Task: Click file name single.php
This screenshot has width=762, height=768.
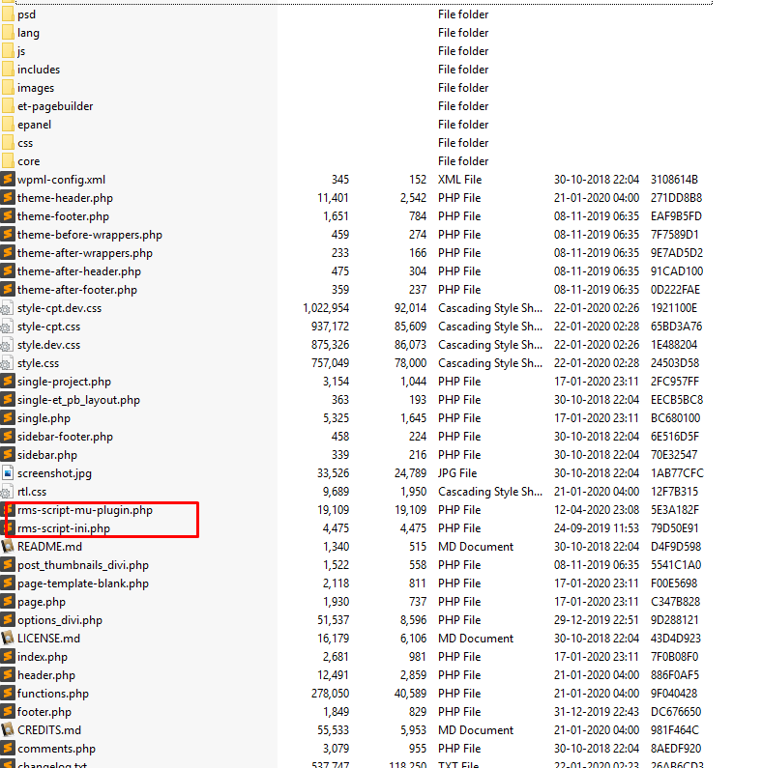Action: click(44, 418)
